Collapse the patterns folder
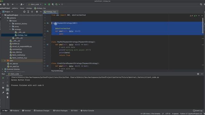205x115 pixels. (x=5, y=18)
